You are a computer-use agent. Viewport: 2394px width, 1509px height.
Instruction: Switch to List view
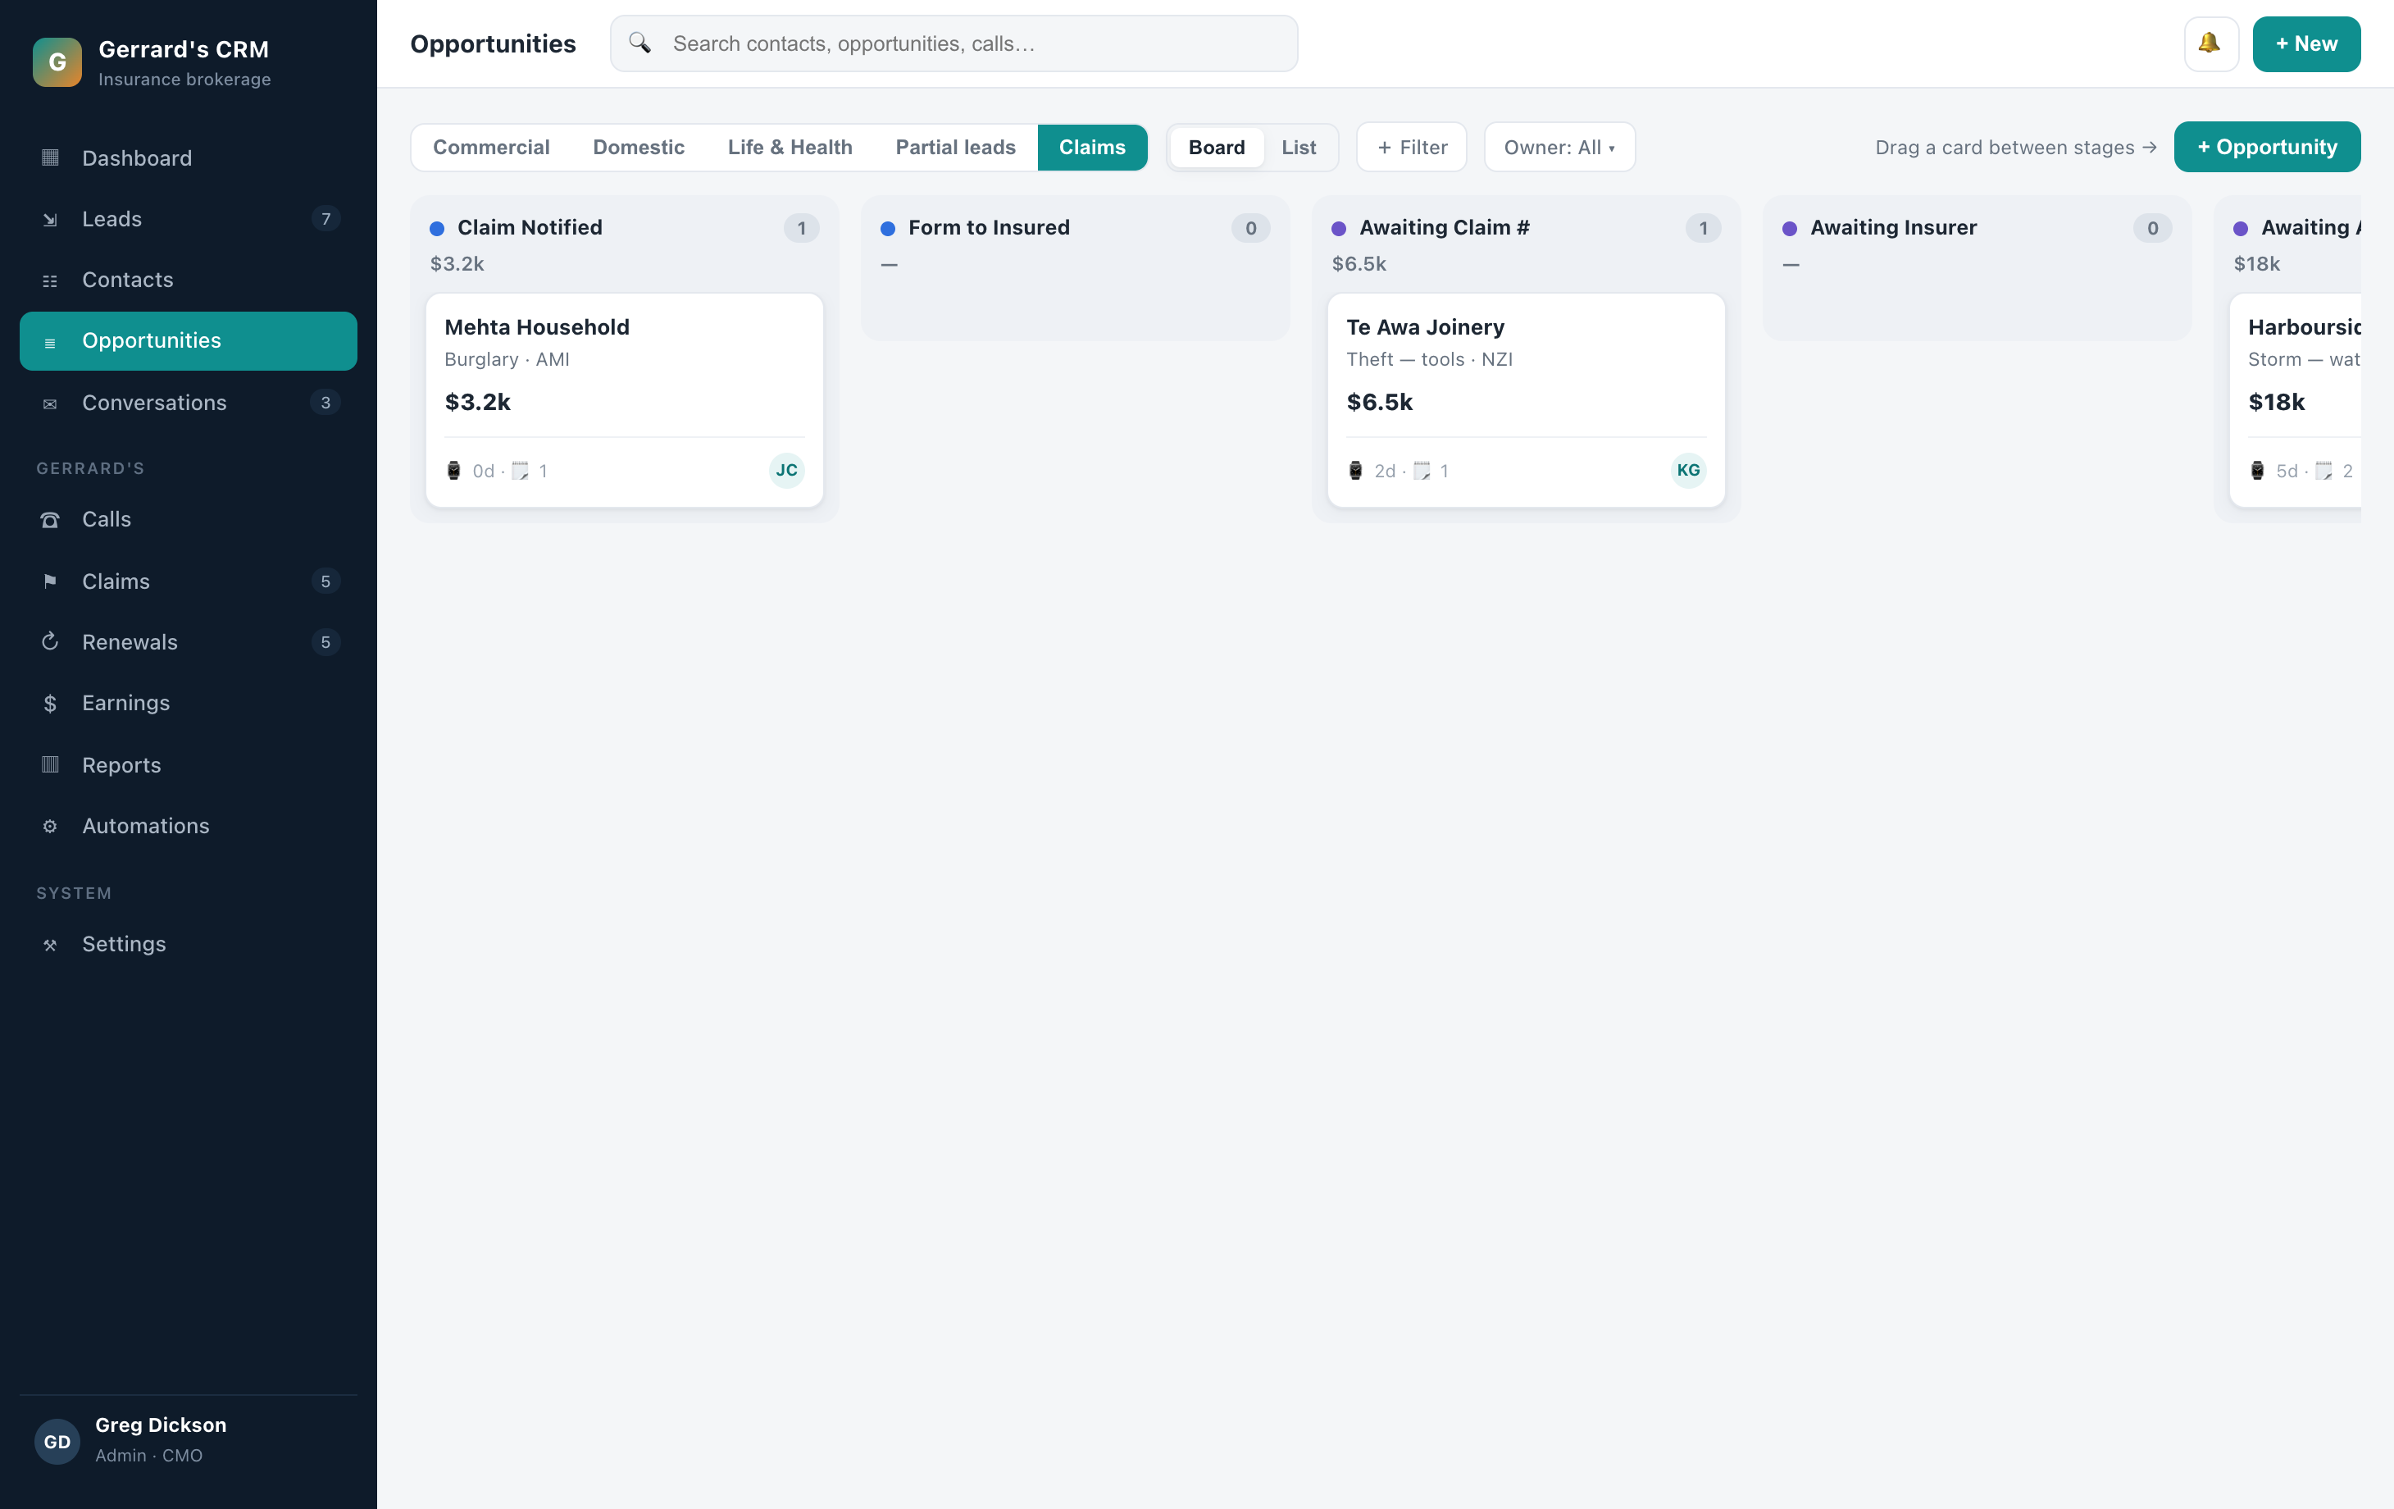click(x=1299, y=148)
